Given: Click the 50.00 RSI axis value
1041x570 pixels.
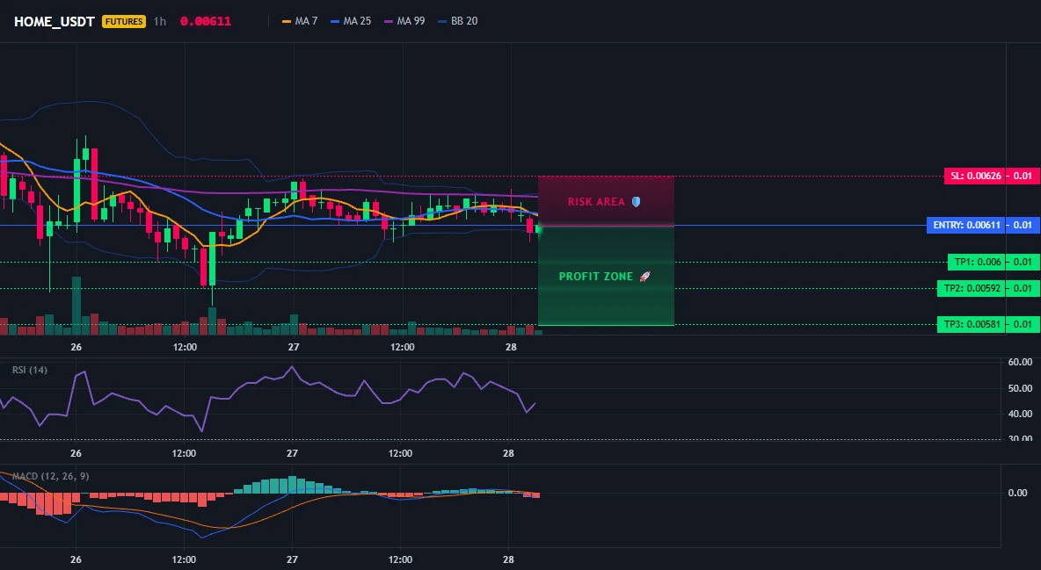Looking at the screenshot, I should point(1020,388).
